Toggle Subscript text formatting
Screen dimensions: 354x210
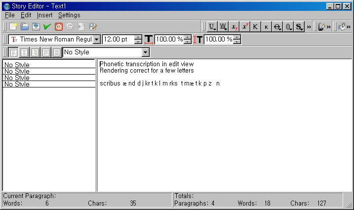(x=235, y=27)
